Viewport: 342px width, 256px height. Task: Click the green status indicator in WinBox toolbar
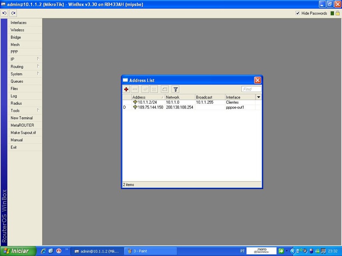tap(332, 13)
